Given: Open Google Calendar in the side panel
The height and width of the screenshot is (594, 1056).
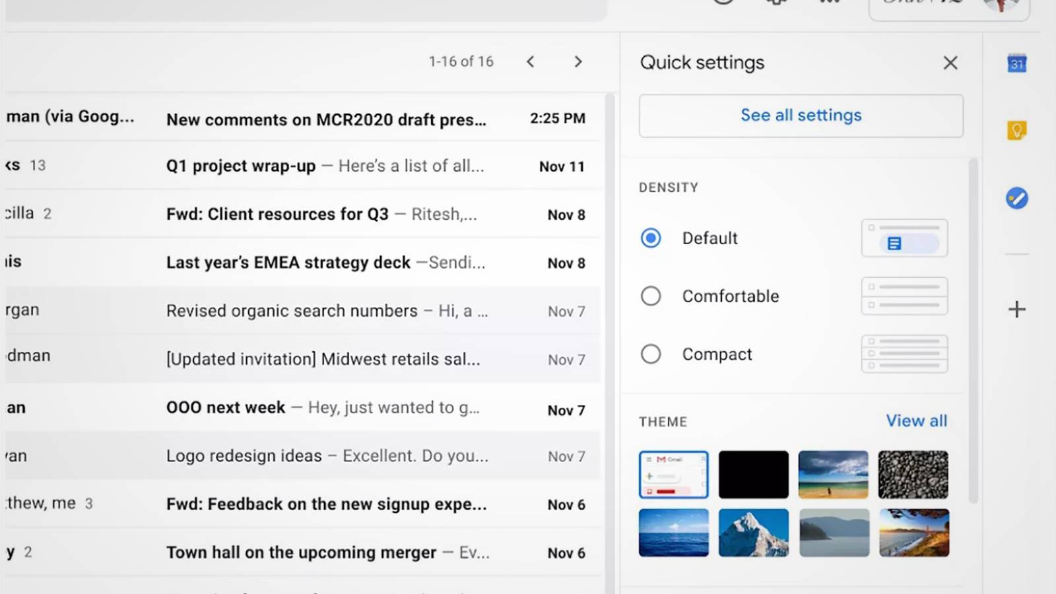Looking at the screenshot, I should click(x=1016, y=64).
